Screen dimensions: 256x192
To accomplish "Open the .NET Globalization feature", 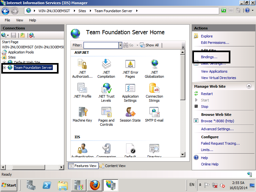I will (154, 68).
